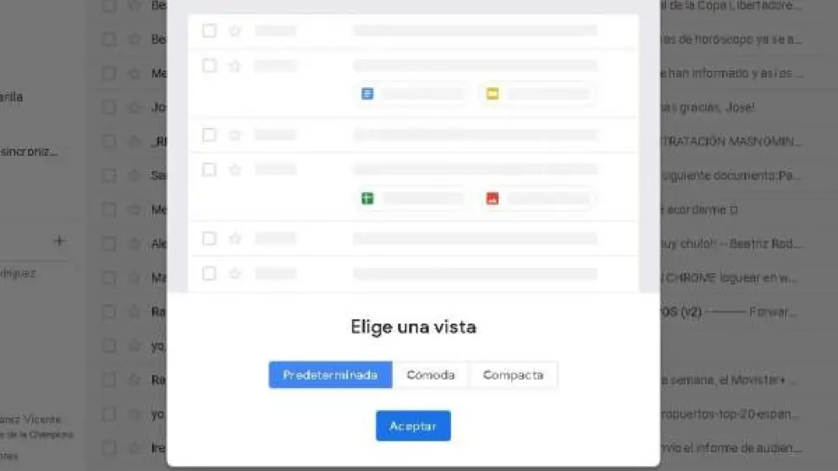Tick the last preview row checkbox
The width and height of the screenshot is (838, 471).
click(209, 273)
